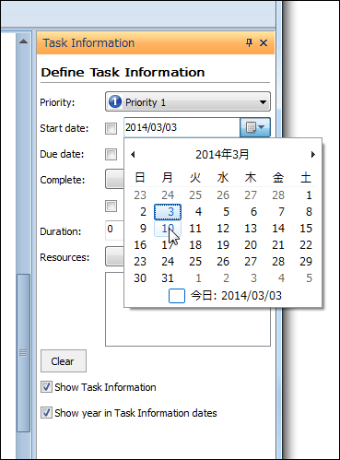Click the blue Priority 1 icon
Image resolution: width=340 pixels, height=460 pixels.
[115, 101]
